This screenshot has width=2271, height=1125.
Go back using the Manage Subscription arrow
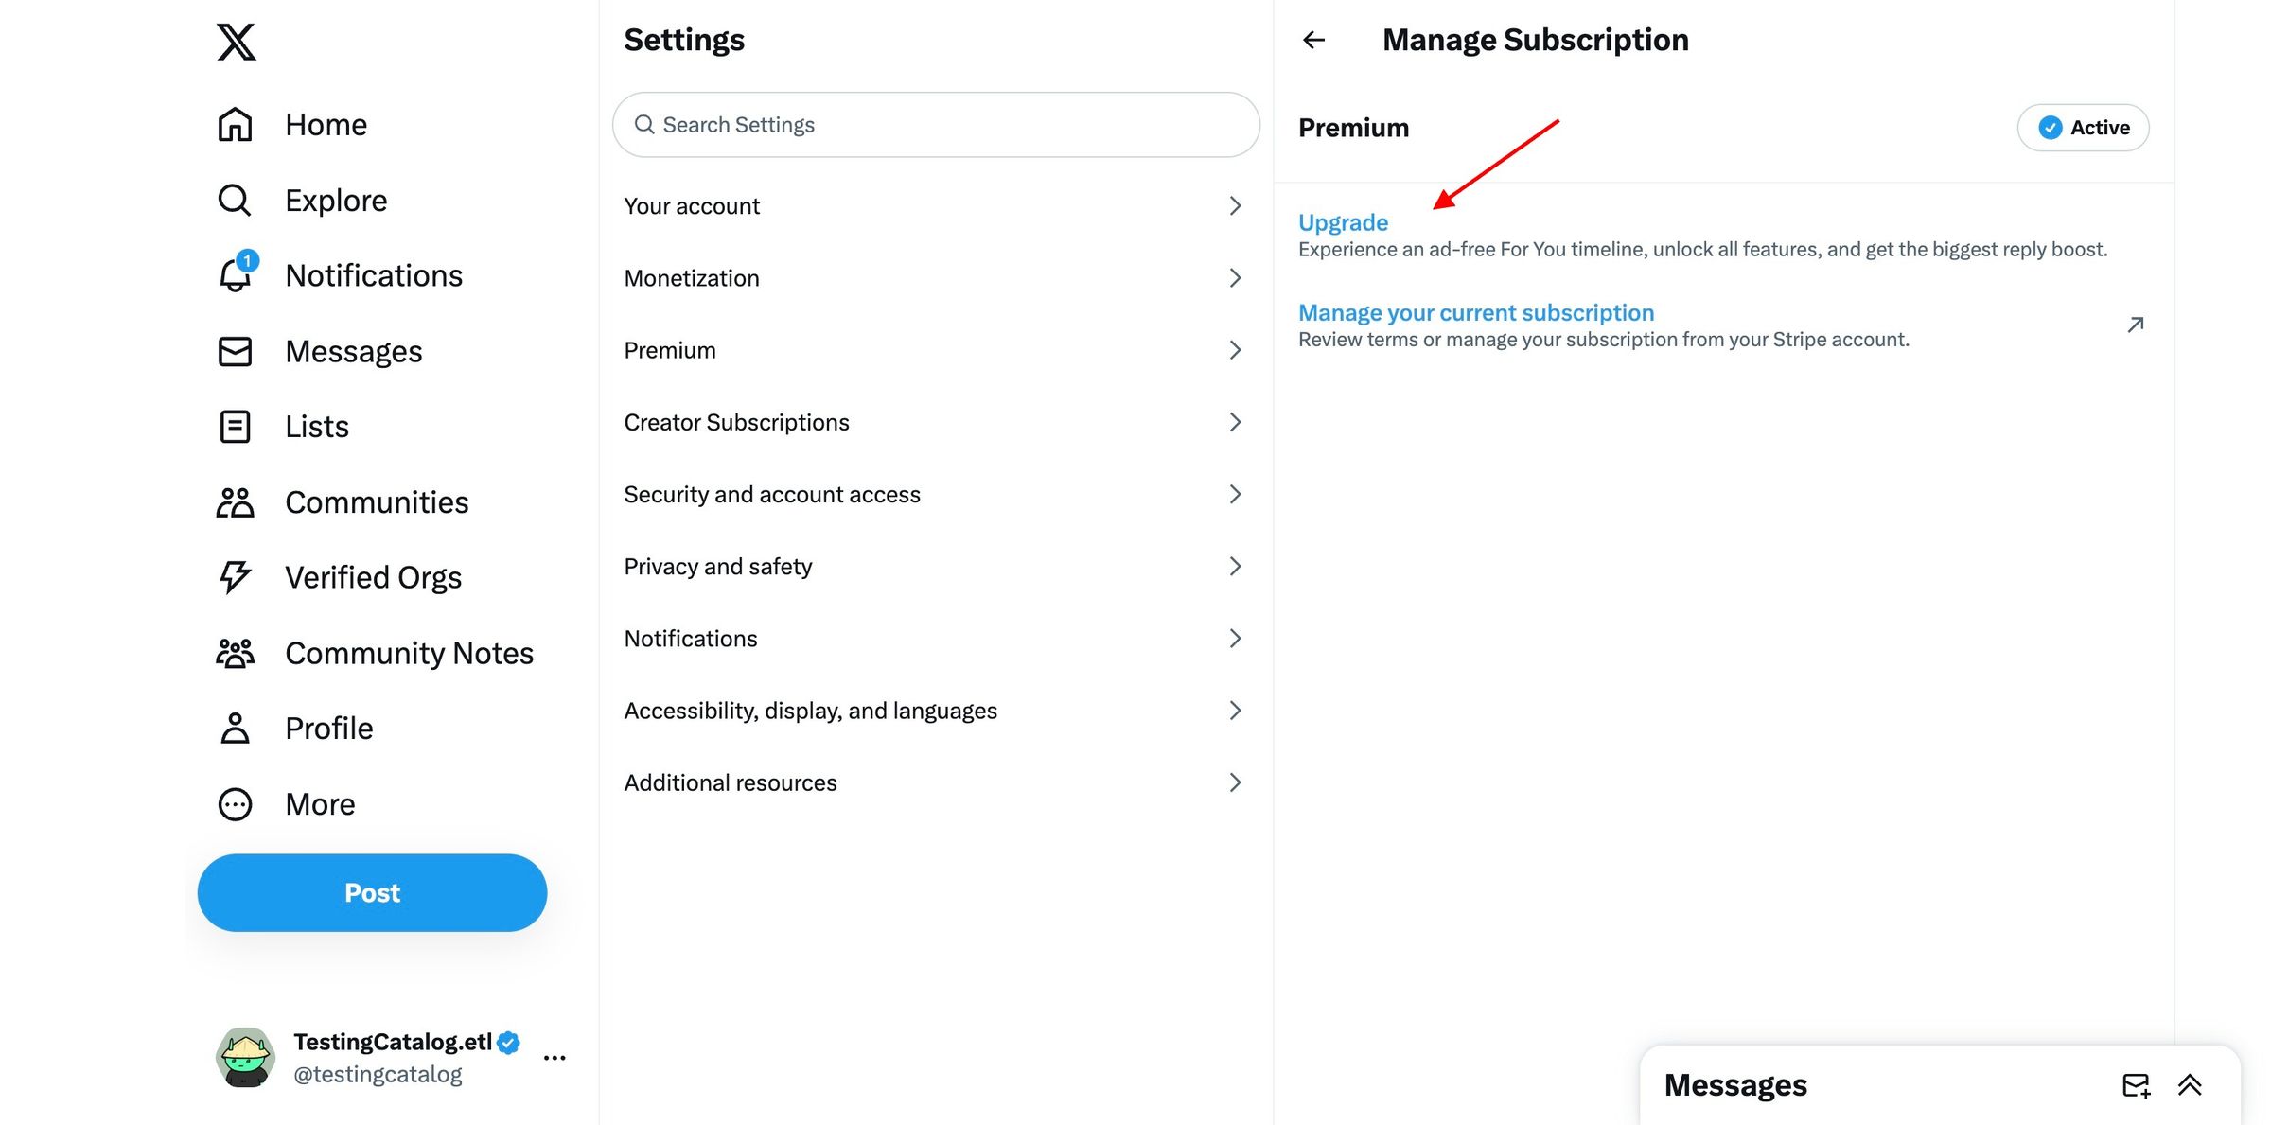1314,39
